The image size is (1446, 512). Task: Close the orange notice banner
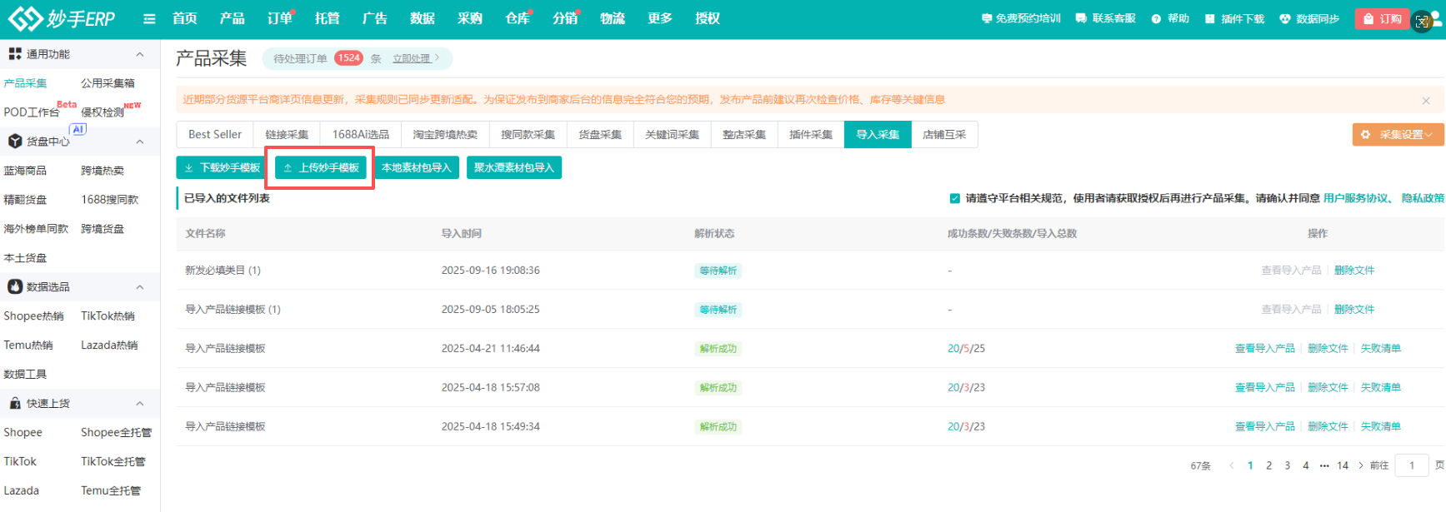[x=1426, y=101]
